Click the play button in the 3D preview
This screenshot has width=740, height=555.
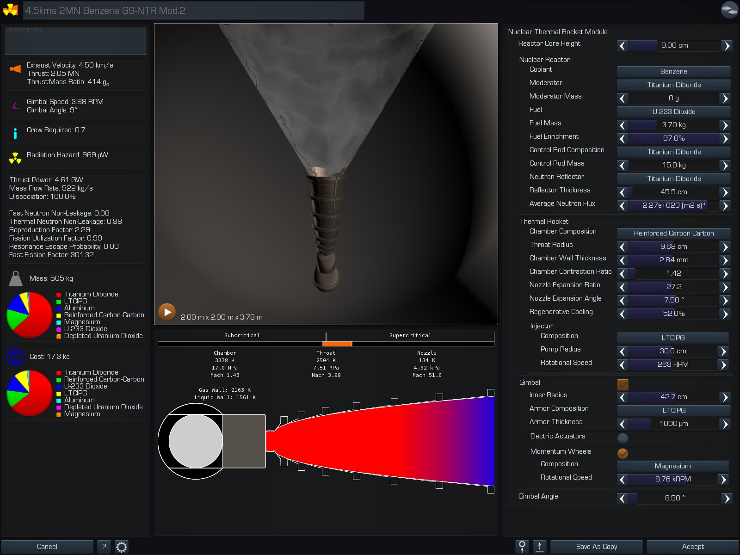(167, 312)
